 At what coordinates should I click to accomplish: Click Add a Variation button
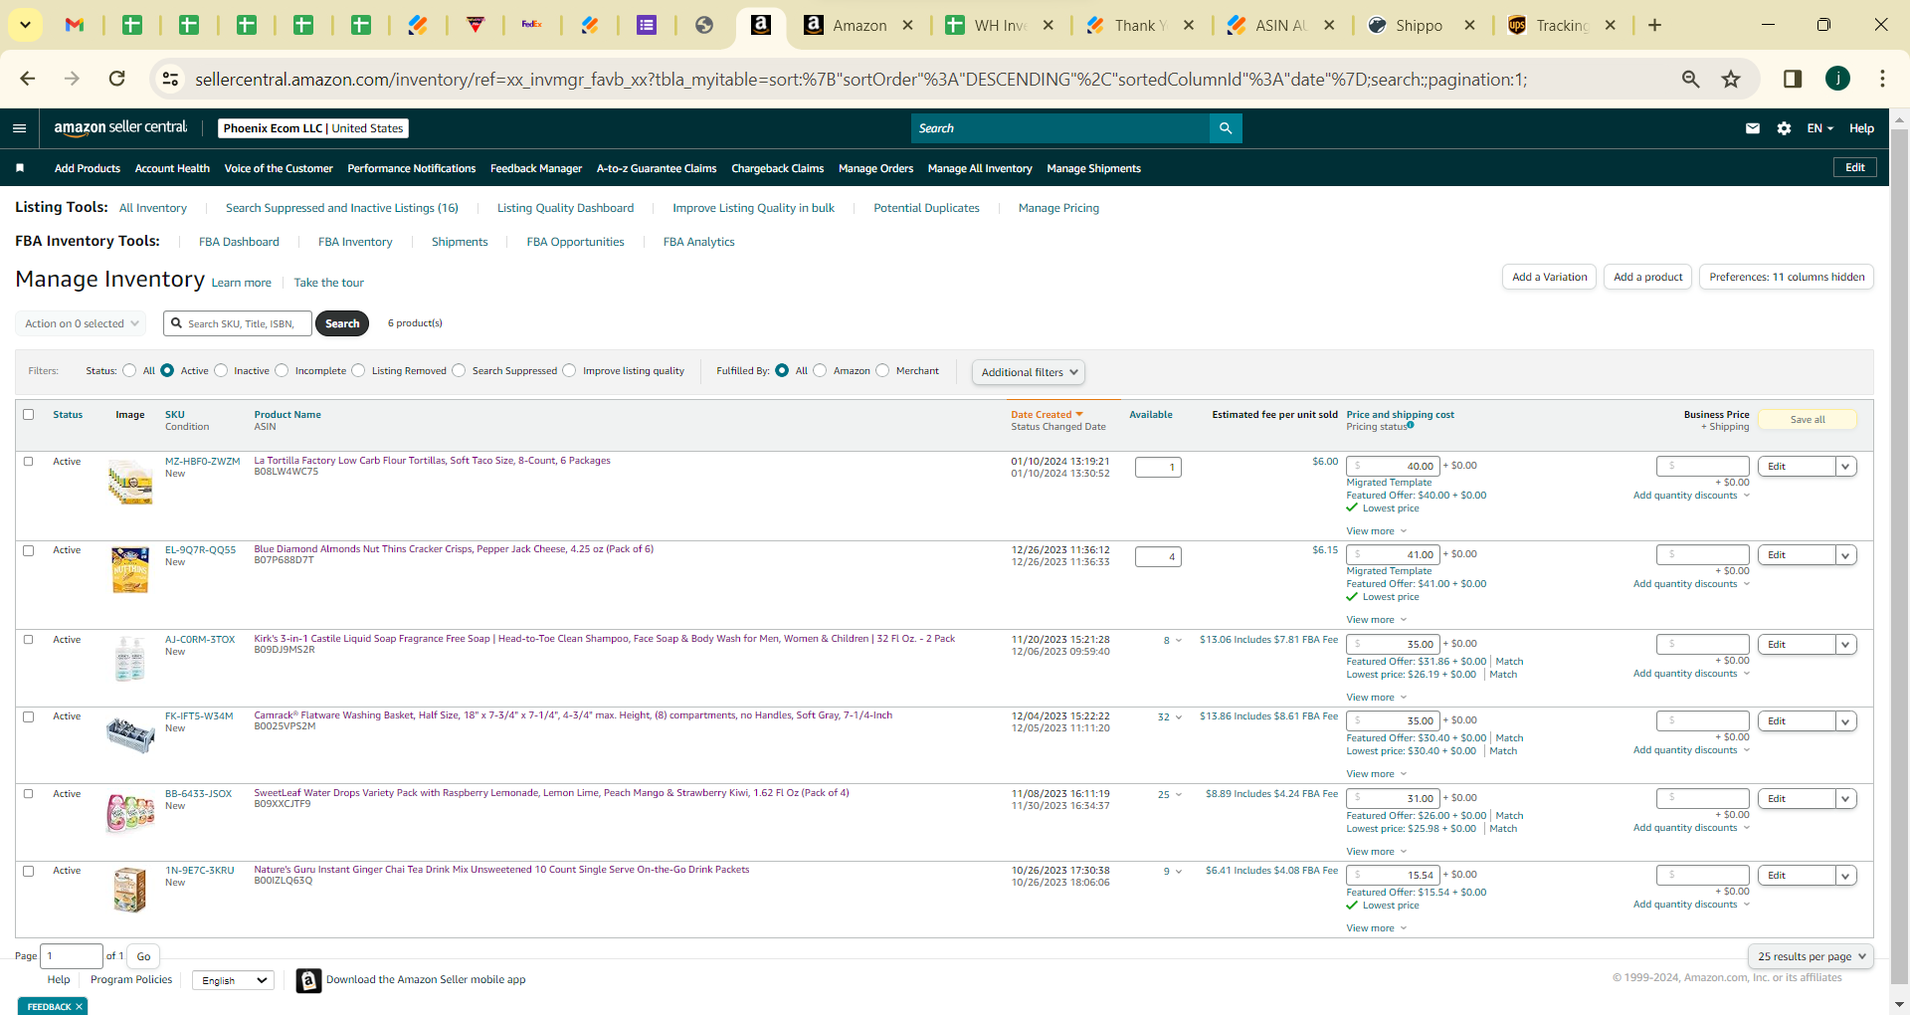pos(1549,277)
